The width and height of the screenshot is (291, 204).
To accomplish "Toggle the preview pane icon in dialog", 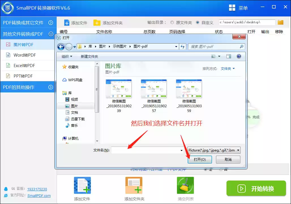I will pyautogui.click(x=229, y=56).
